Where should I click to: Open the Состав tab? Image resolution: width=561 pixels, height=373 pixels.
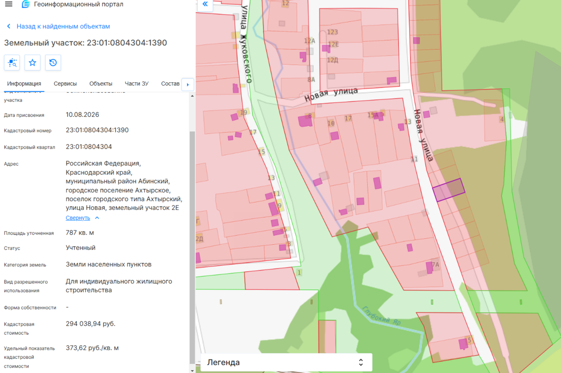click(x=170, y=84)
